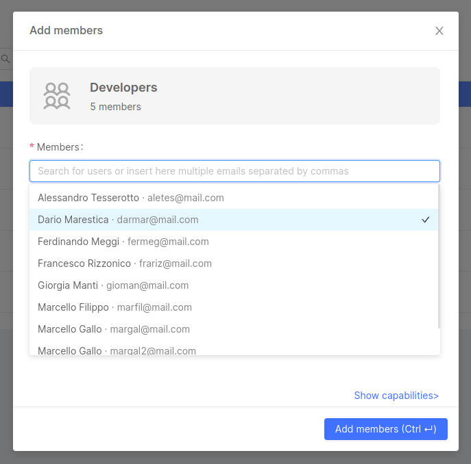Click the 5 members count text

[x=115, y=107]
